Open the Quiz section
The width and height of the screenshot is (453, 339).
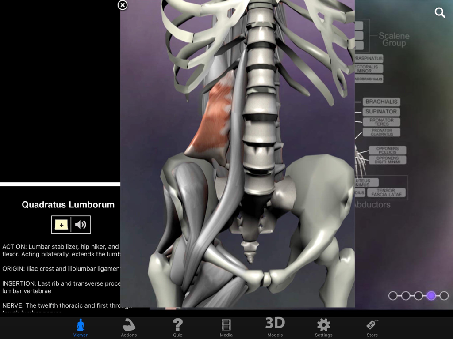pyautogui.click(x=177, y=327)
